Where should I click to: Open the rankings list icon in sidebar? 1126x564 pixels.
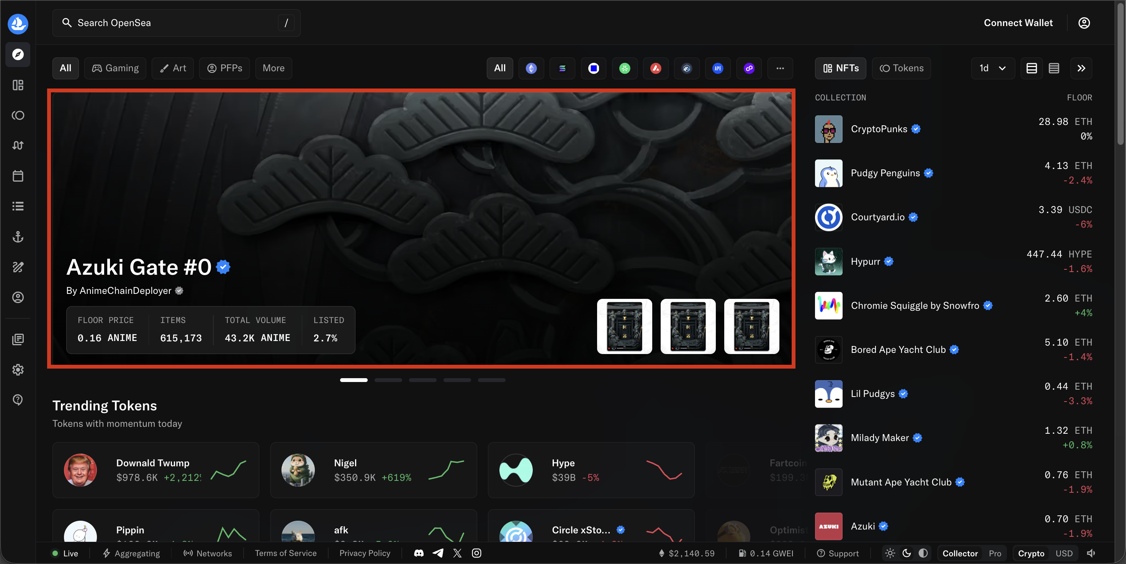[18, 207]
